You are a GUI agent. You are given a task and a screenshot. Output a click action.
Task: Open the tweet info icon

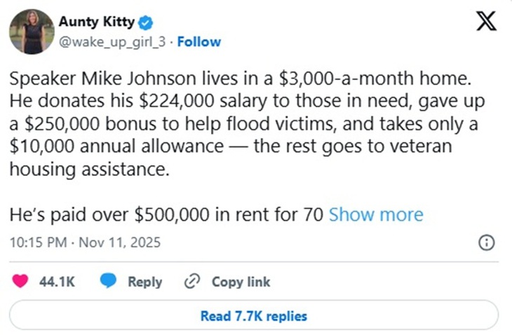coord(486,243)
